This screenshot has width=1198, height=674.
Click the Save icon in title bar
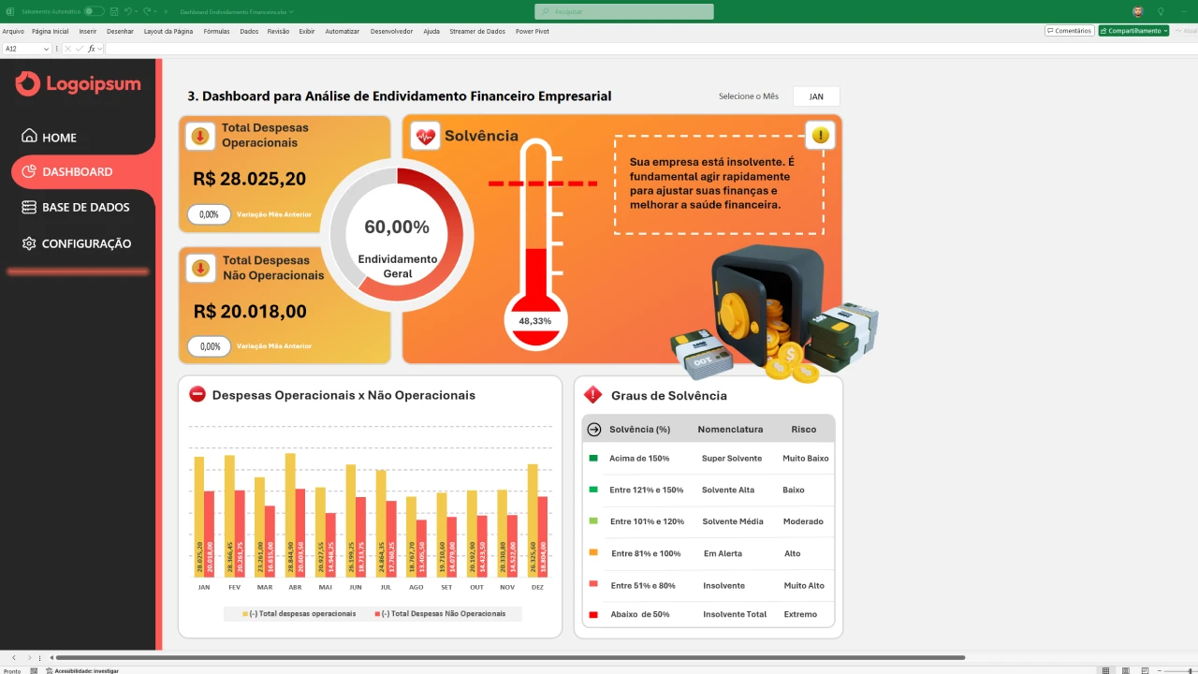(113, 11)
